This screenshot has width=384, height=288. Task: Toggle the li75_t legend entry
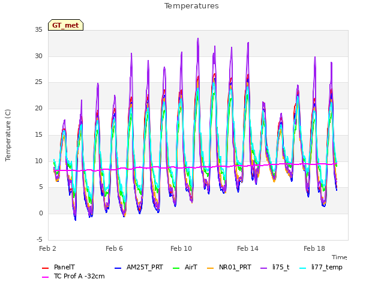275,267
